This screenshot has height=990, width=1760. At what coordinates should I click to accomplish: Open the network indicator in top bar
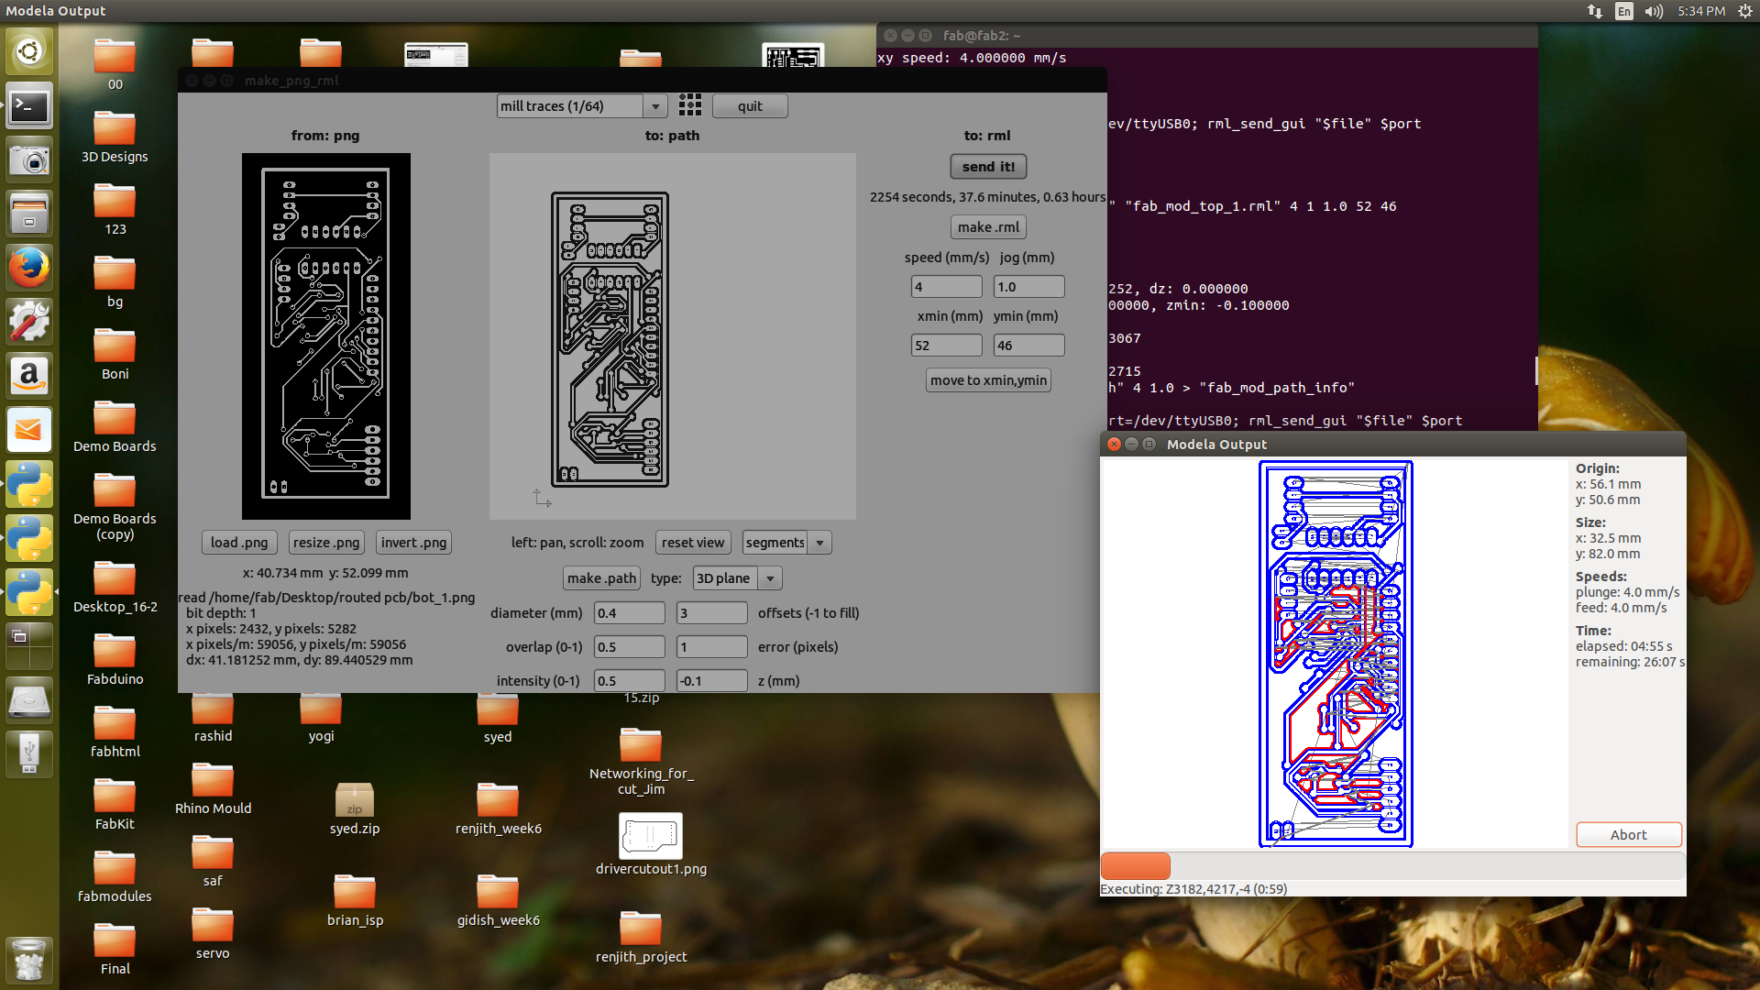1595,11
